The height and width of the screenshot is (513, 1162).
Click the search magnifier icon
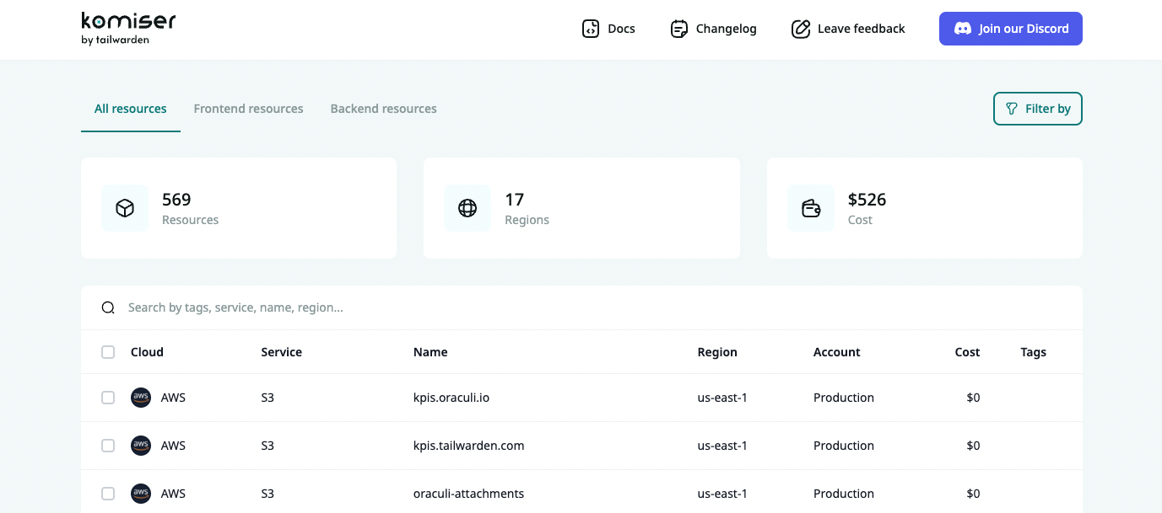(108, 307)
